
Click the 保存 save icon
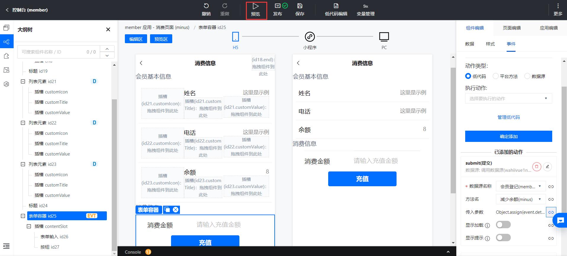click(300, 6)
